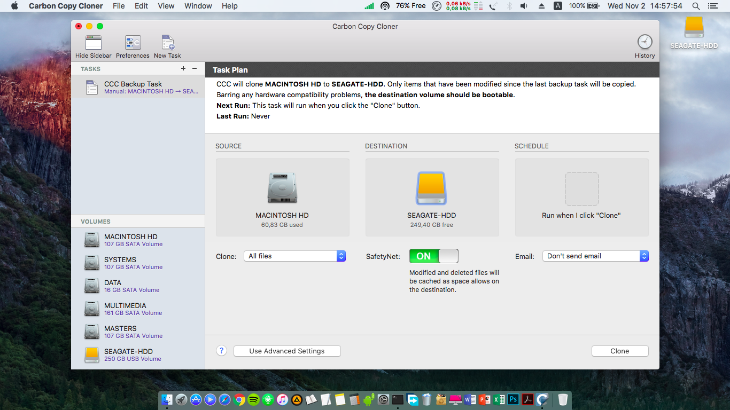
Task: Open the Email 'Don't send email' dropdown
Action: point(595,256)
